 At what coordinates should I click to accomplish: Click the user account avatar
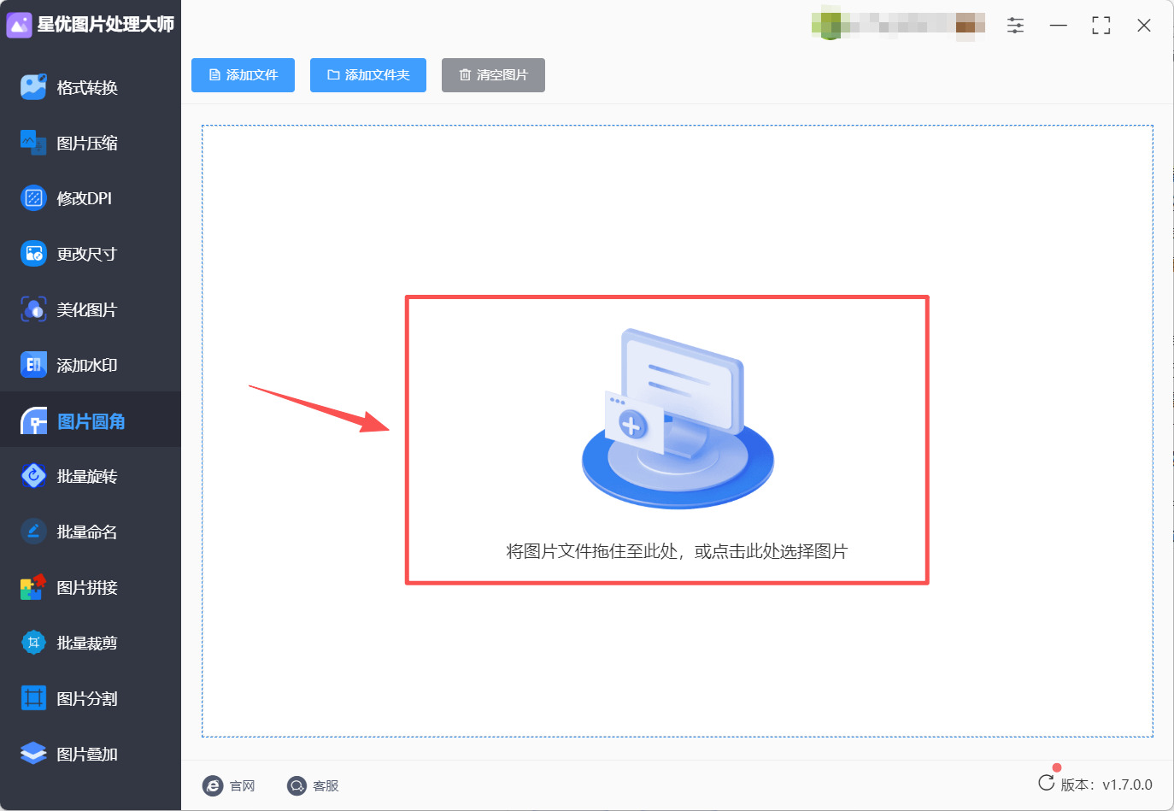pos(827,24)
